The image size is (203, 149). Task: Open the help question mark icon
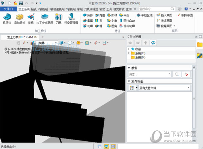click(186, 9)
